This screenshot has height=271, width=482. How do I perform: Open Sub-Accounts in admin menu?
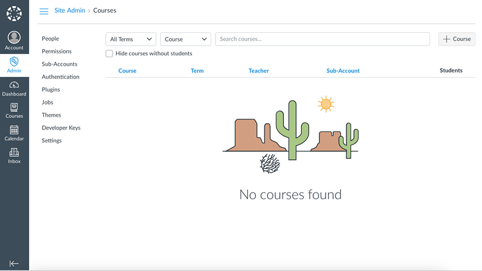click(x=60, y=64)
